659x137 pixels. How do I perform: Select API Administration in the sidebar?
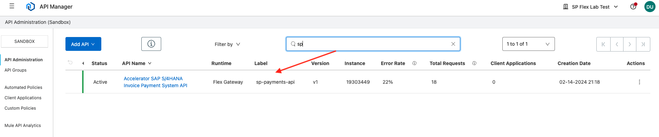coord(24,60)
